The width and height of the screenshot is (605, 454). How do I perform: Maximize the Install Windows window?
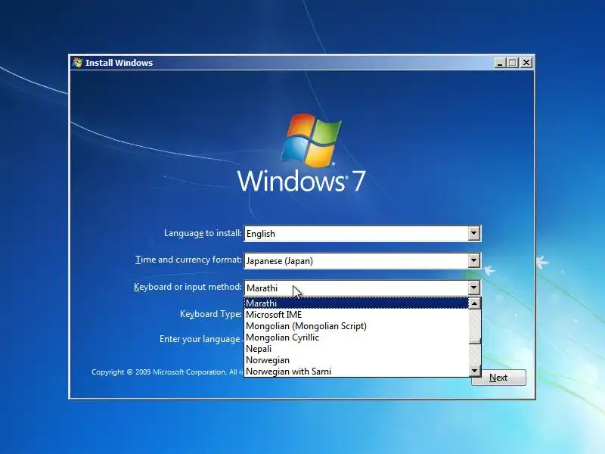(513, 63)
